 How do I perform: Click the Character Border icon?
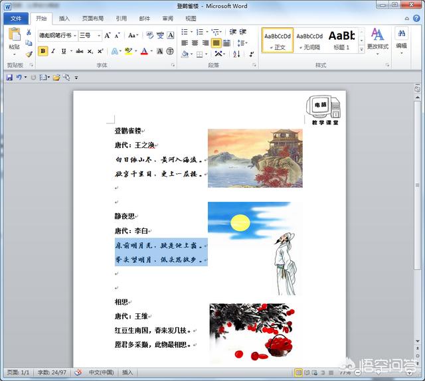click(x=171, y=35)
